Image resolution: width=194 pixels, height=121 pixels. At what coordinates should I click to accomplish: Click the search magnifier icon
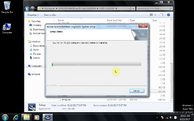click(x=171, y=8)
